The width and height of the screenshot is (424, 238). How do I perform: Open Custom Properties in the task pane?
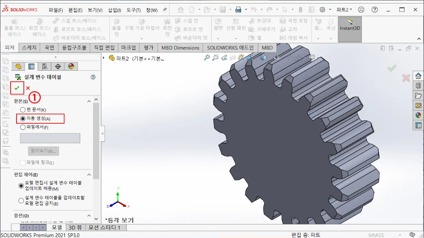pyautogui.click(x=418, y=125)
